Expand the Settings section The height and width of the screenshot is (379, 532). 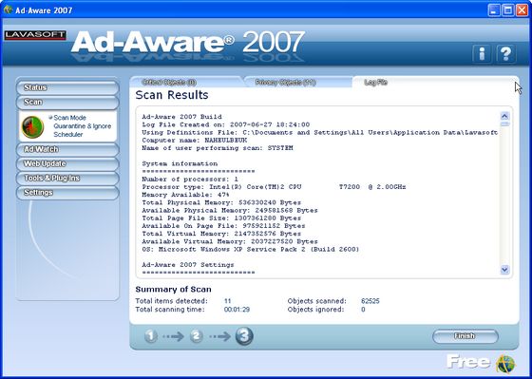coord(67,193)
